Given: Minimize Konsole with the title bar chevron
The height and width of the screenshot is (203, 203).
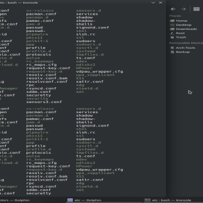Looking at the screenshot, I should click(x=153, y=3).
